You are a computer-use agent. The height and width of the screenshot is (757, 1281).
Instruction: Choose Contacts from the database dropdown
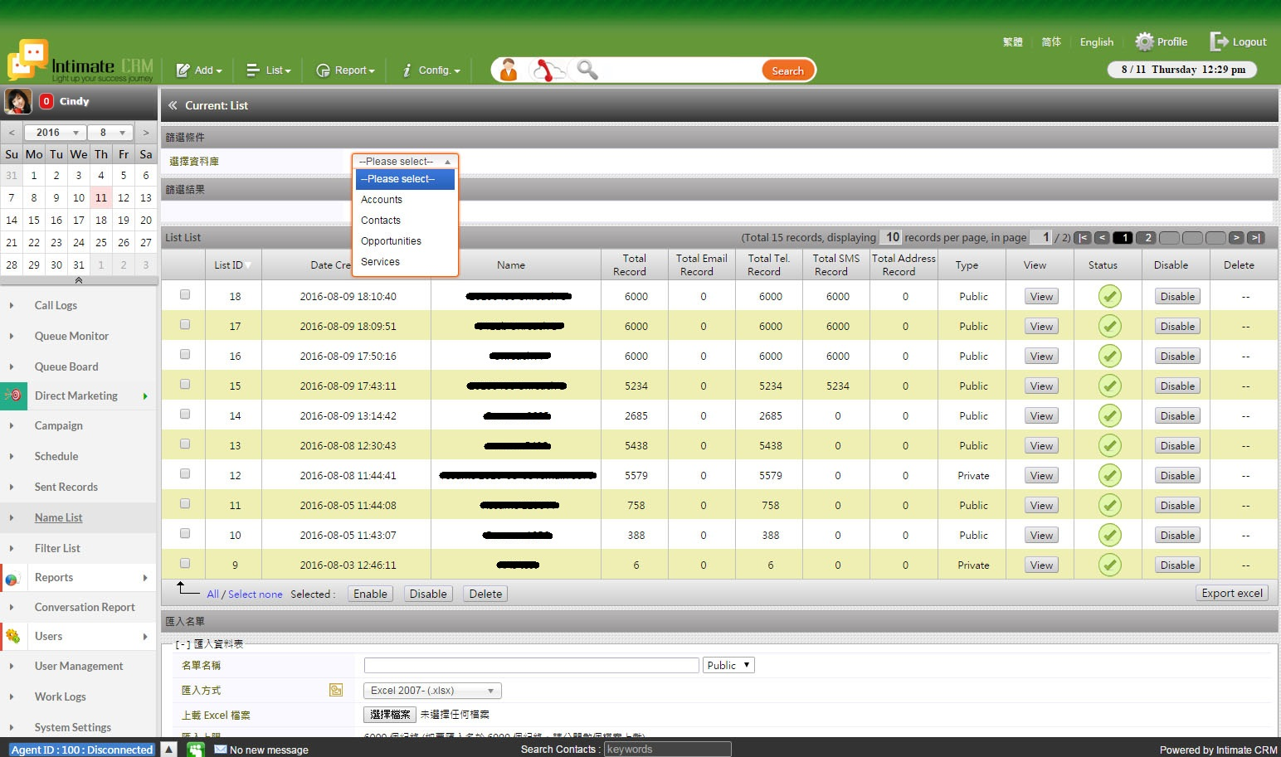(381, 221)
